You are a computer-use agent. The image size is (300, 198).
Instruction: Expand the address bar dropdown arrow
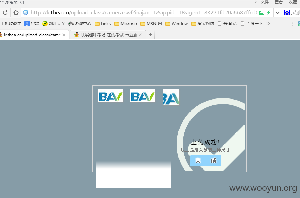point(278,13)
